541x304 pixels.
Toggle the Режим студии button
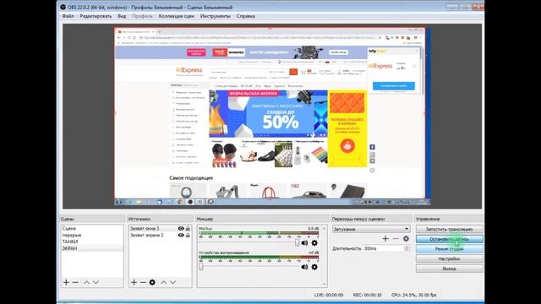(449, 249)
